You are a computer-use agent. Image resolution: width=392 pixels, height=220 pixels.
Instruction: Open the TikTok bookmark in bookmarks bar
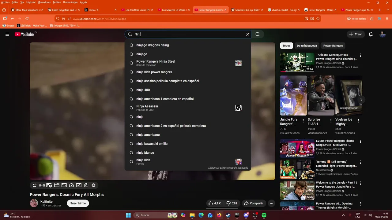[x=32, y=26]
